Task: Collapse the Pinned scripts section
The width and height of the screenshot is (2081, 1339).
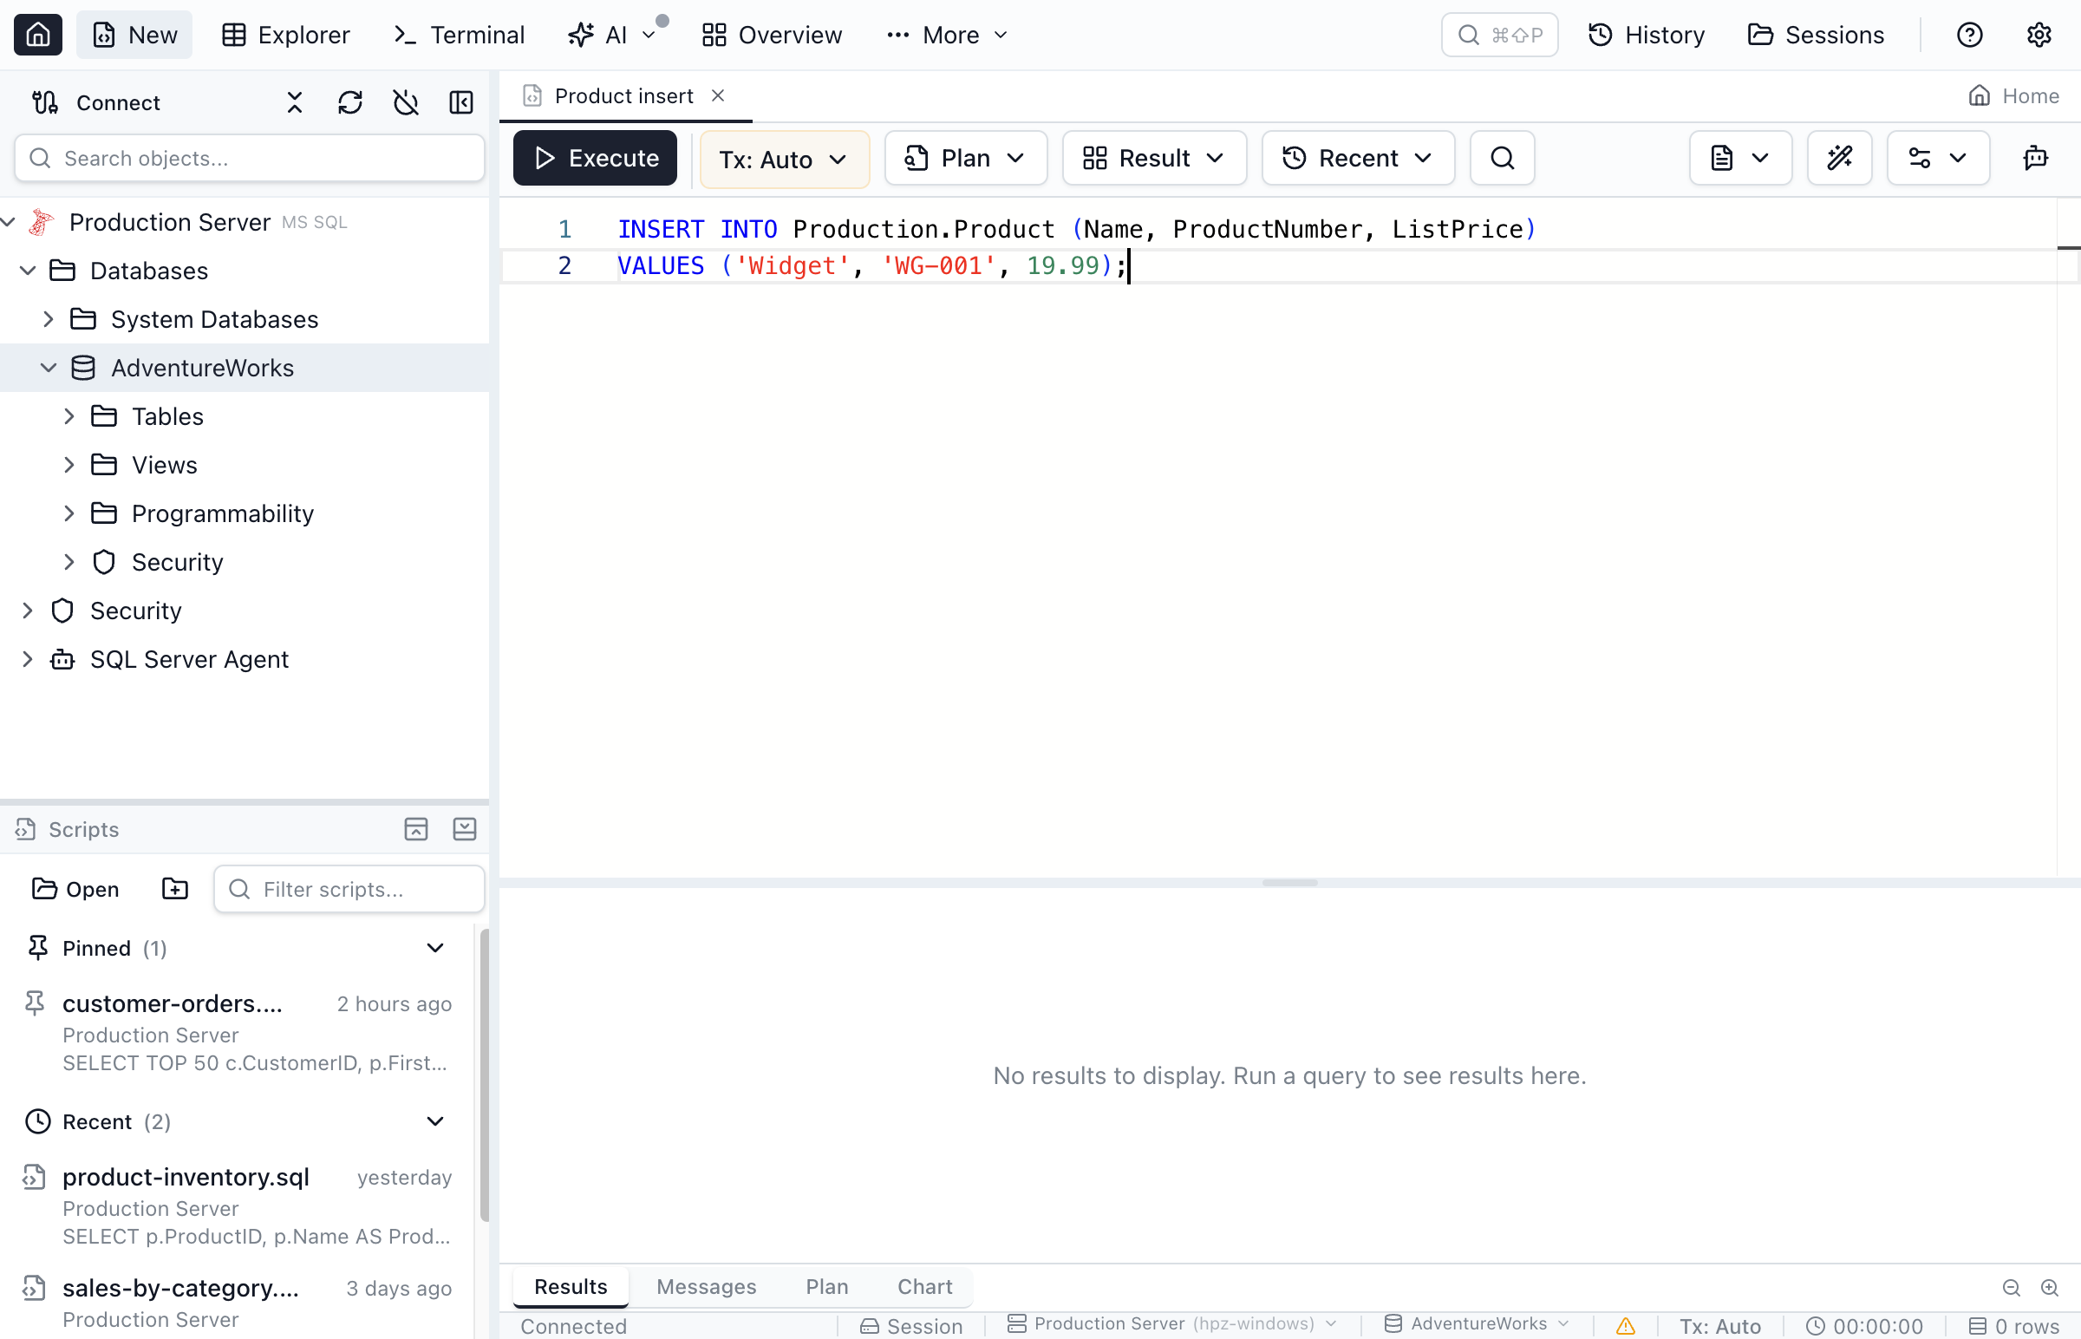Action: (x=435, y=949)
